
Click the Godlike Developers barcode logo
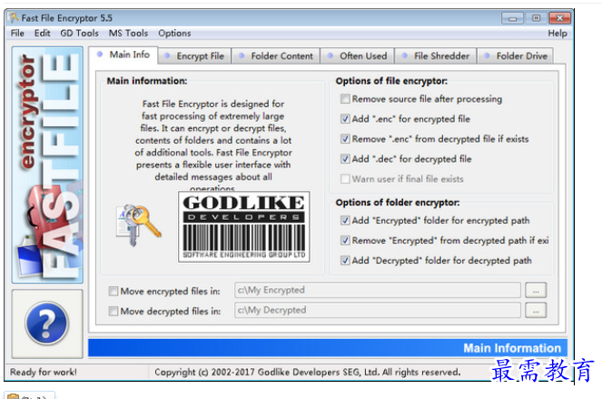243,227
